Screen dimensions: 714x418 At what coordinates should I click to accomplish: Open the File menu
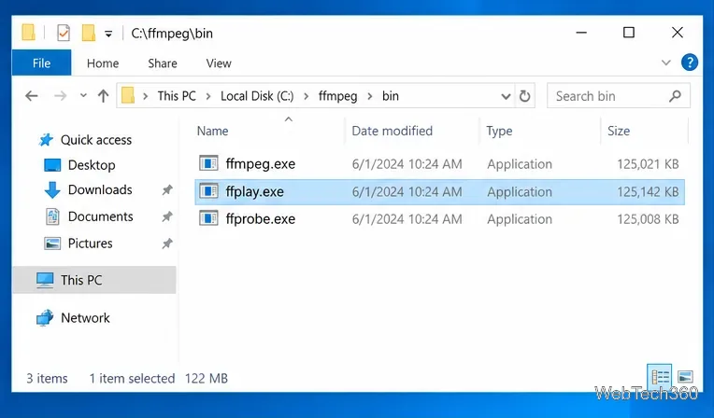41,63
